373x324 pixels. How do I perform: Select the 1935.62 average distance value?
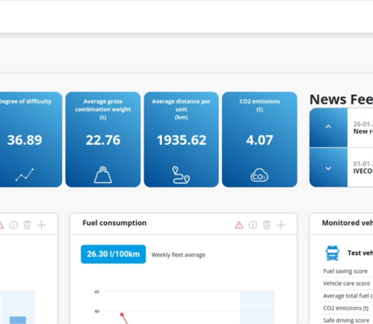tap(182, 140)
